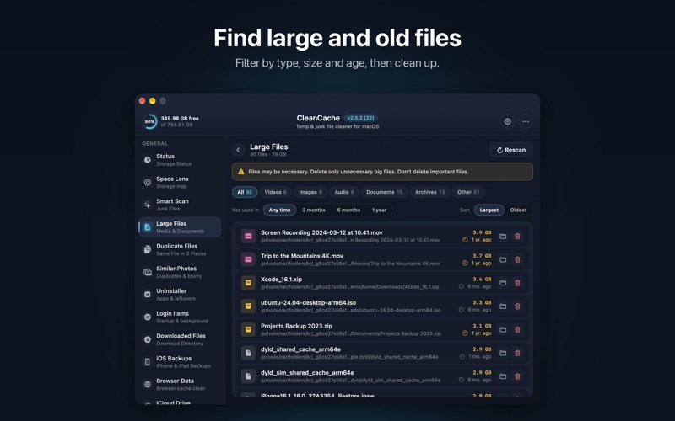Select the All 95 filter tab

click(245, 192)
